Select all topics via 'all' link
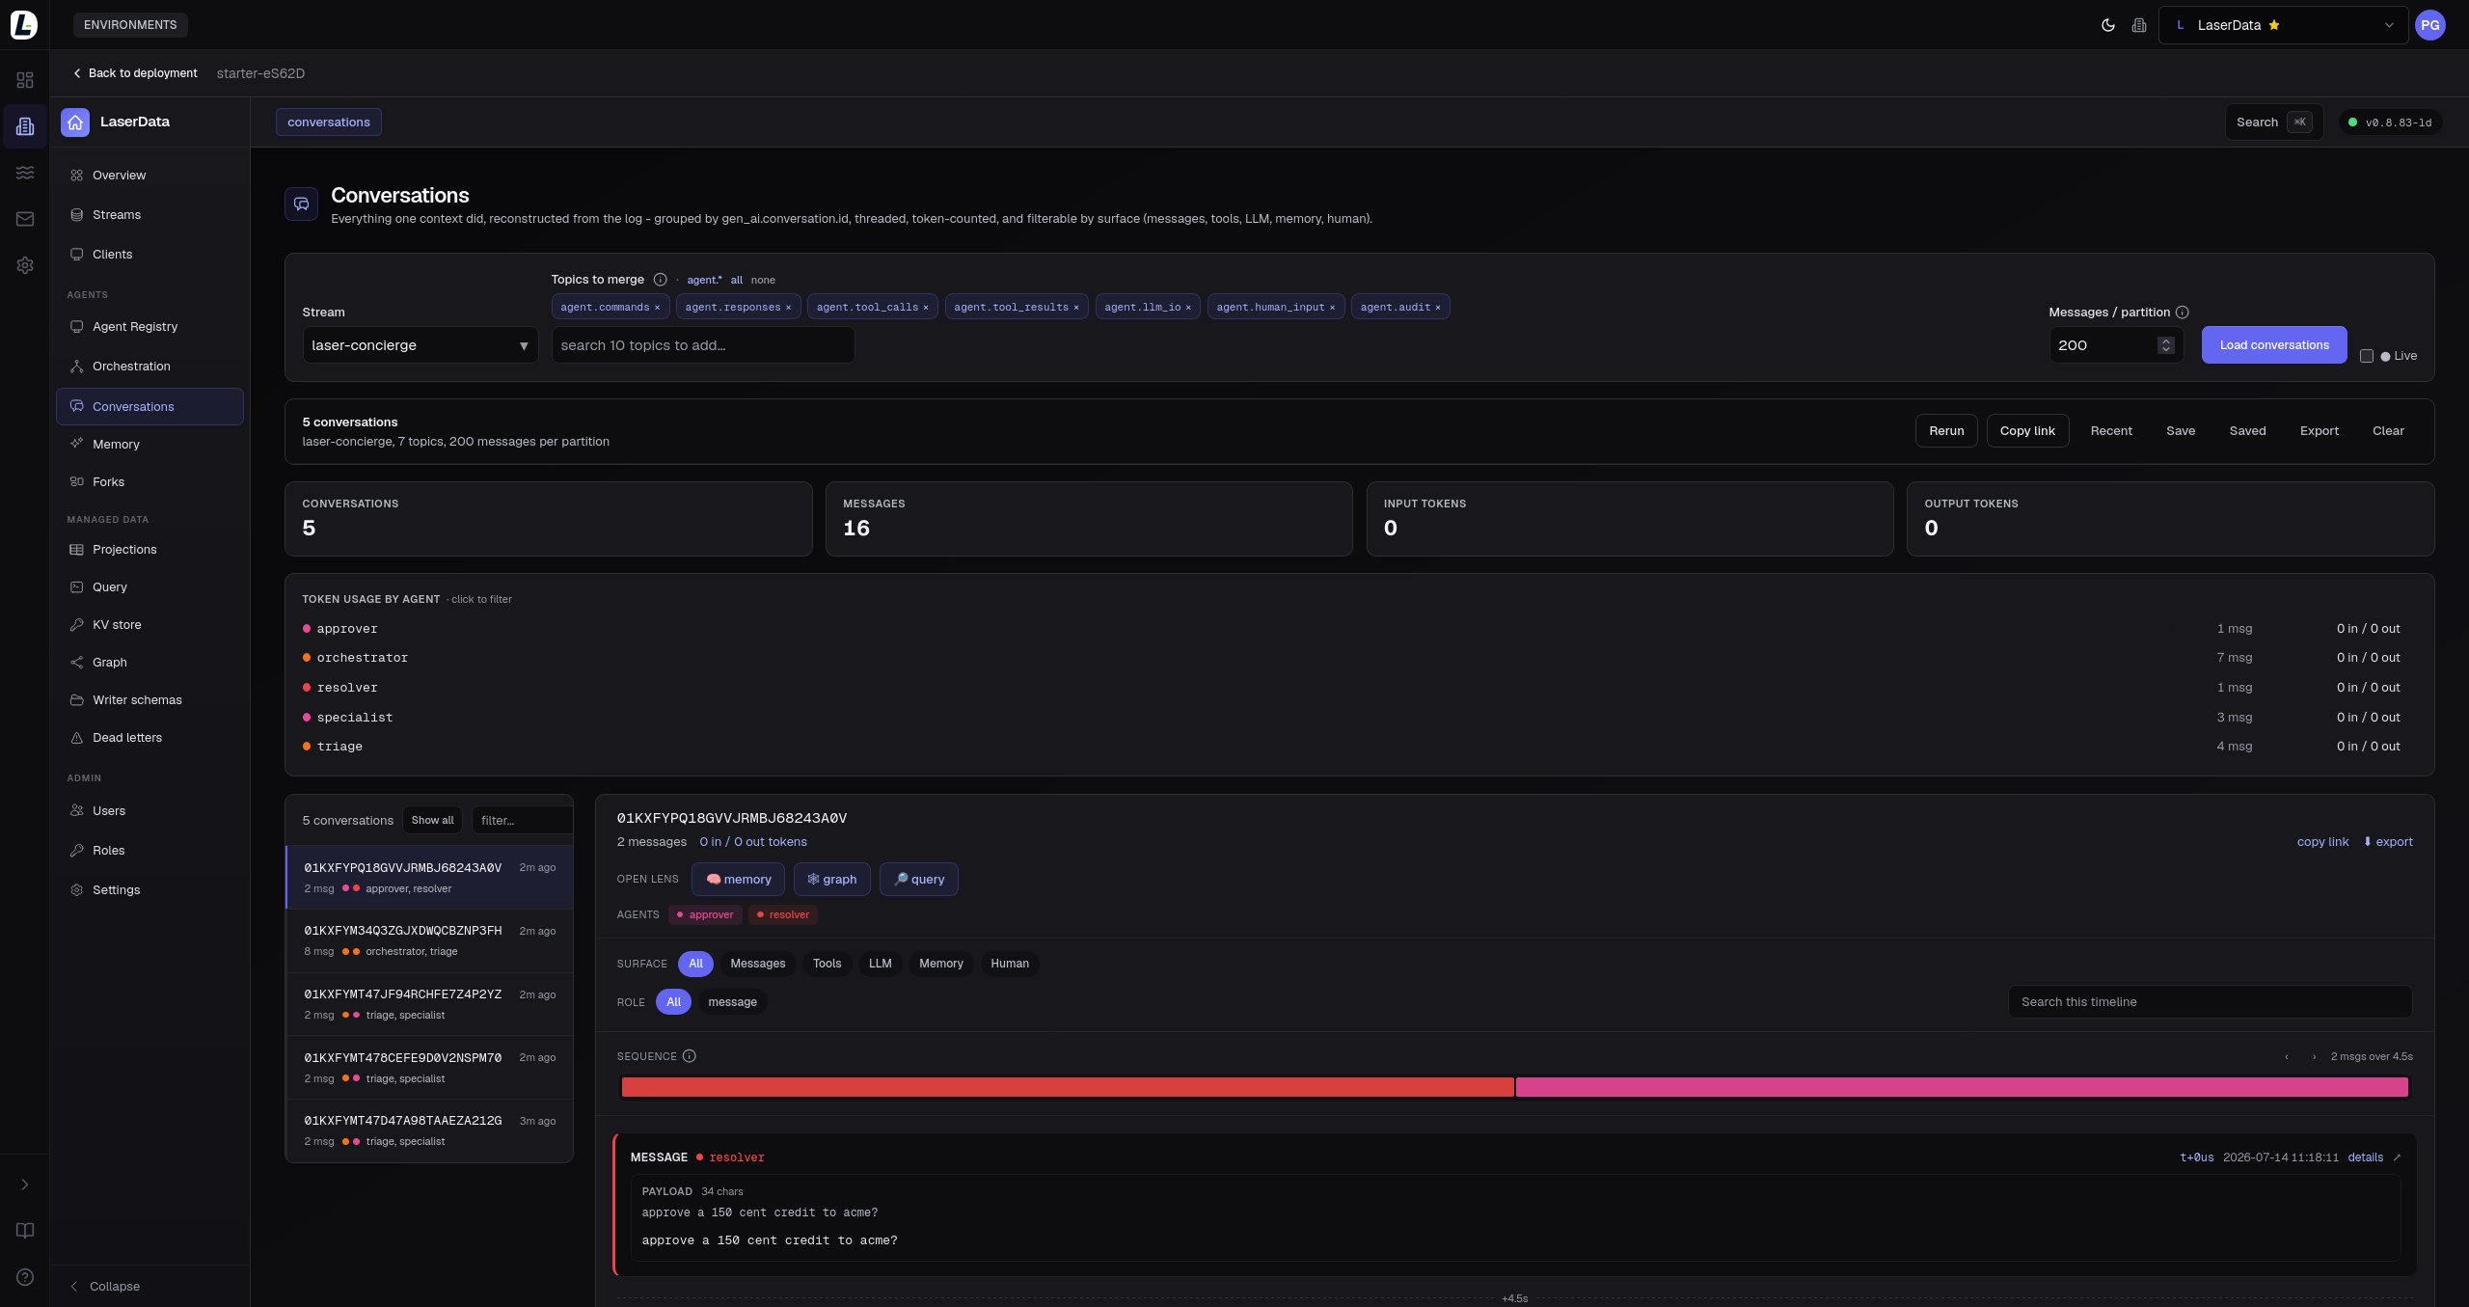This screenshot has height=1307, width=2469. 737,281
